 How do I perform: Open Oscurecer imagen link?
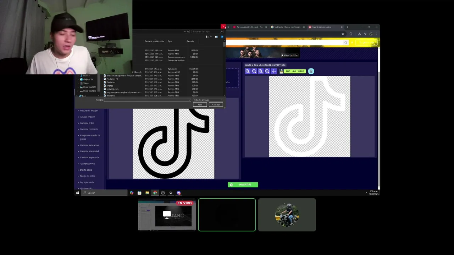[89, 110]
